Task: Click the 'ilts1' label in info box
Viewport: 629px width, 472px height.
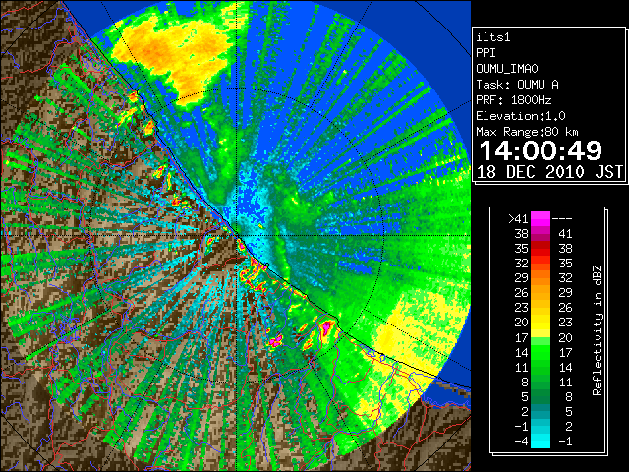Action: [493, 37]
